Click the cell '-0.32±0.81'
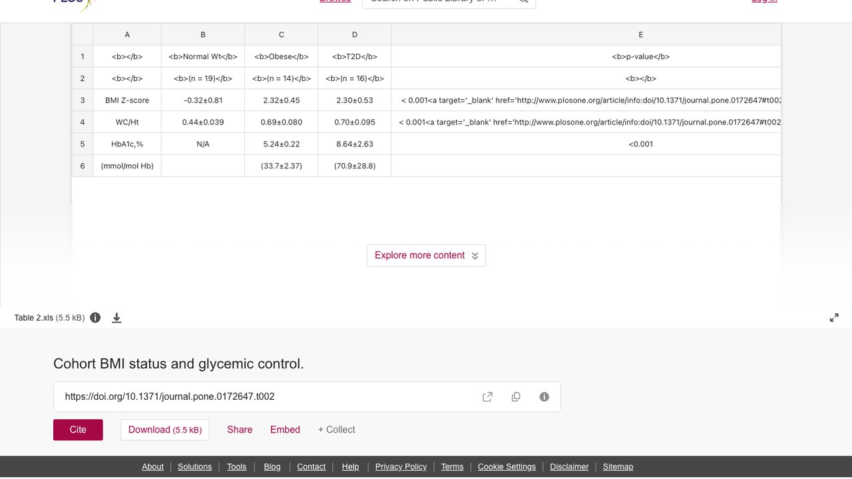852x479 pixels. (203, 100)
